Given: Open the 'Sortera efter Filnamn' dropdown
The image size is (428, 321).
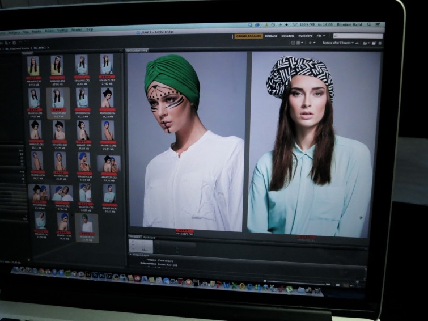Looking at the screenshot, I should tap(338, 43).
